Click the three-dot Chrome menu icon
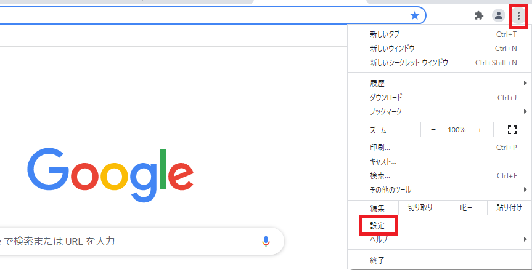Image resolution: width=532 pixels, height=270 pixels. coord(518,15)
